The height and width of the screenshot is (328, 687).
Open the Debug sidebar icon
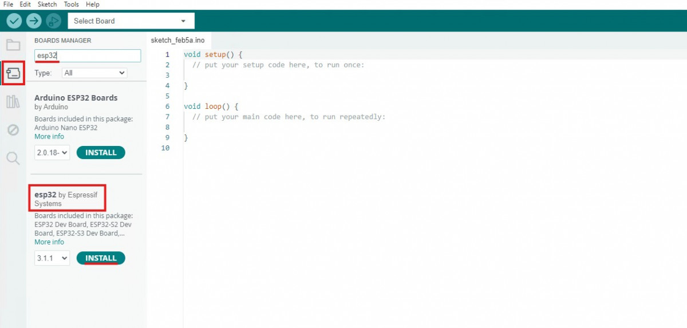click(13, 130)
